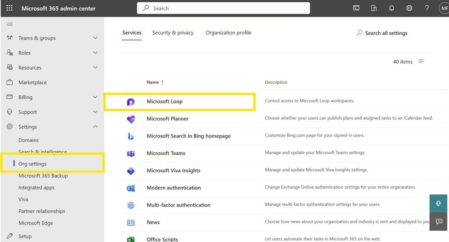The height and width of the screenshot is (242, 449).
Task: Click the Microsoft 365 admin center title
Action: [x=58, y=8]
